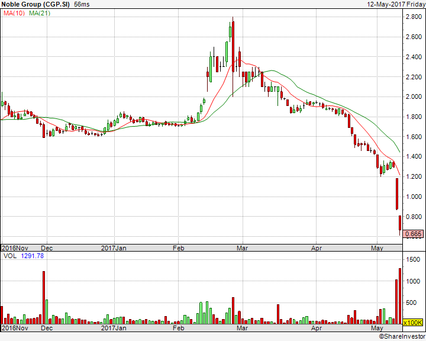426x341 pixels.
Task: Click the tallest red volume bar in May
Action: (400, 296)
